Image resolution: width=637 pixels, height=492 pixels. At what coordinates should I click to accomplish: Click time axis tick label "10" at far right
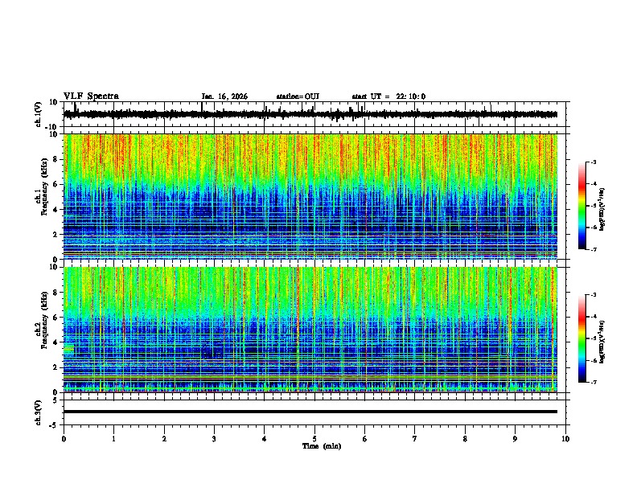(x=565, y=439)
